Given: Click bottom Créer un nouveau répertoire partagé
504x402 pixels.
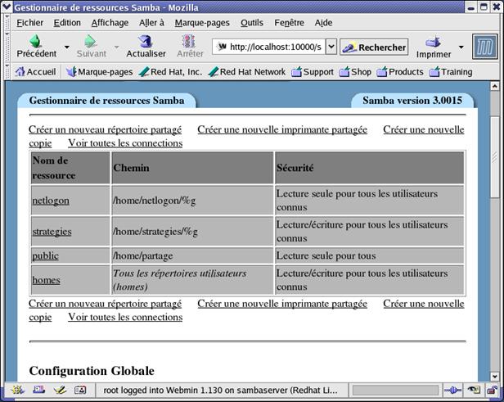Looking at the screenshot, I should coord(105,304).
